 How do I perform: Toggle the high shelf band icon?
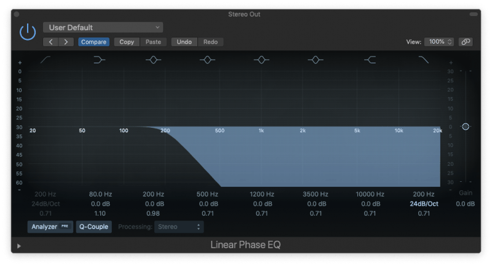(370, 60)
